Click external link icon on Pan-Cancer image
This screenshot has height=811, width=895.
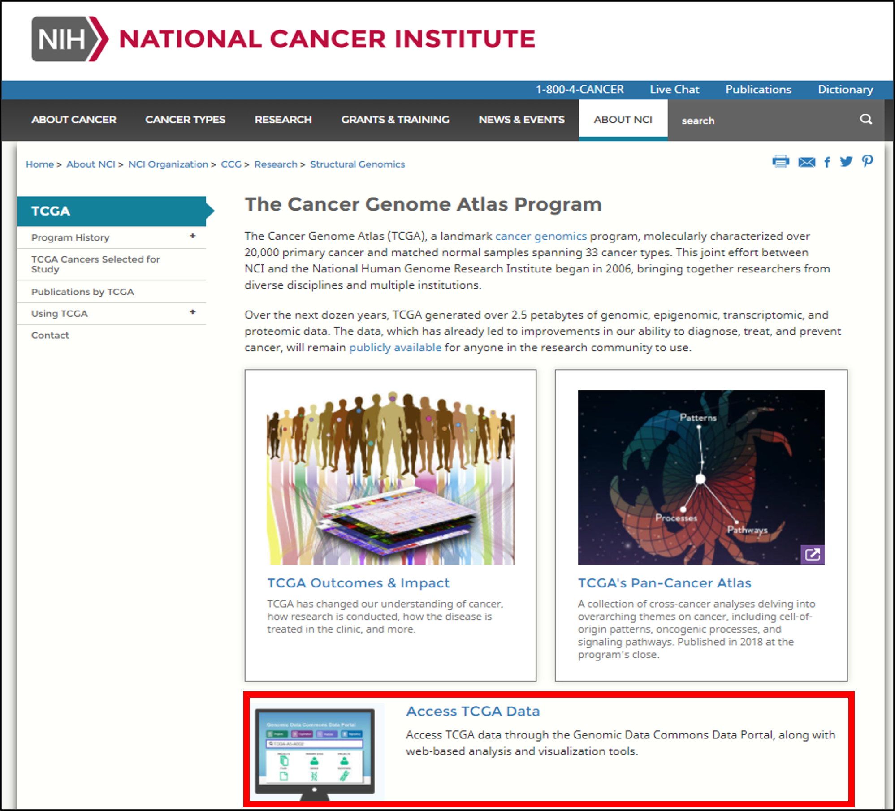click(x=813, y=555)
